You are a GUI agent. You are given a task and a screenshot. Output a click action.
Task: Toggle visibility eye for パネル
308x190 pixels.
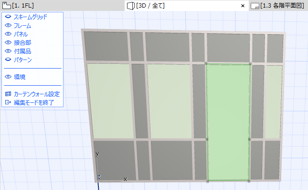tap(8, 34)
